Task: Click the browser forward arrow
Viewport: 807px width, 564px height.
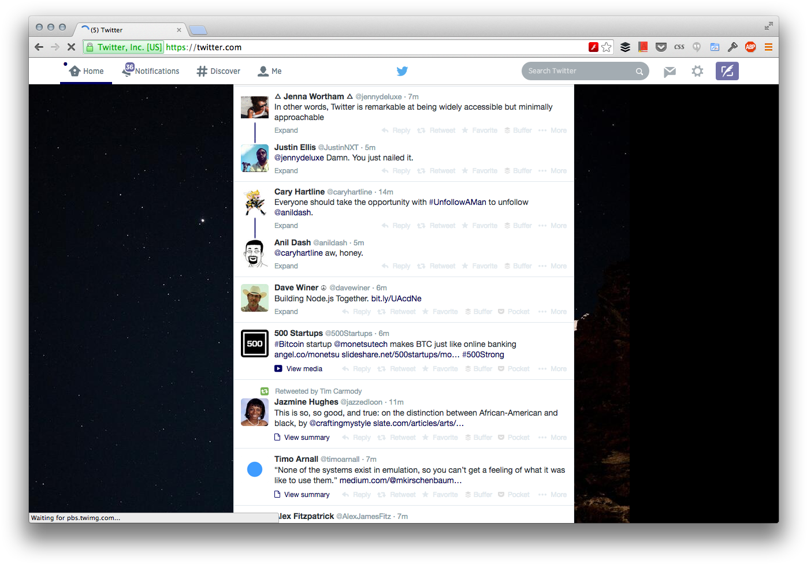Action: (55, 47)
